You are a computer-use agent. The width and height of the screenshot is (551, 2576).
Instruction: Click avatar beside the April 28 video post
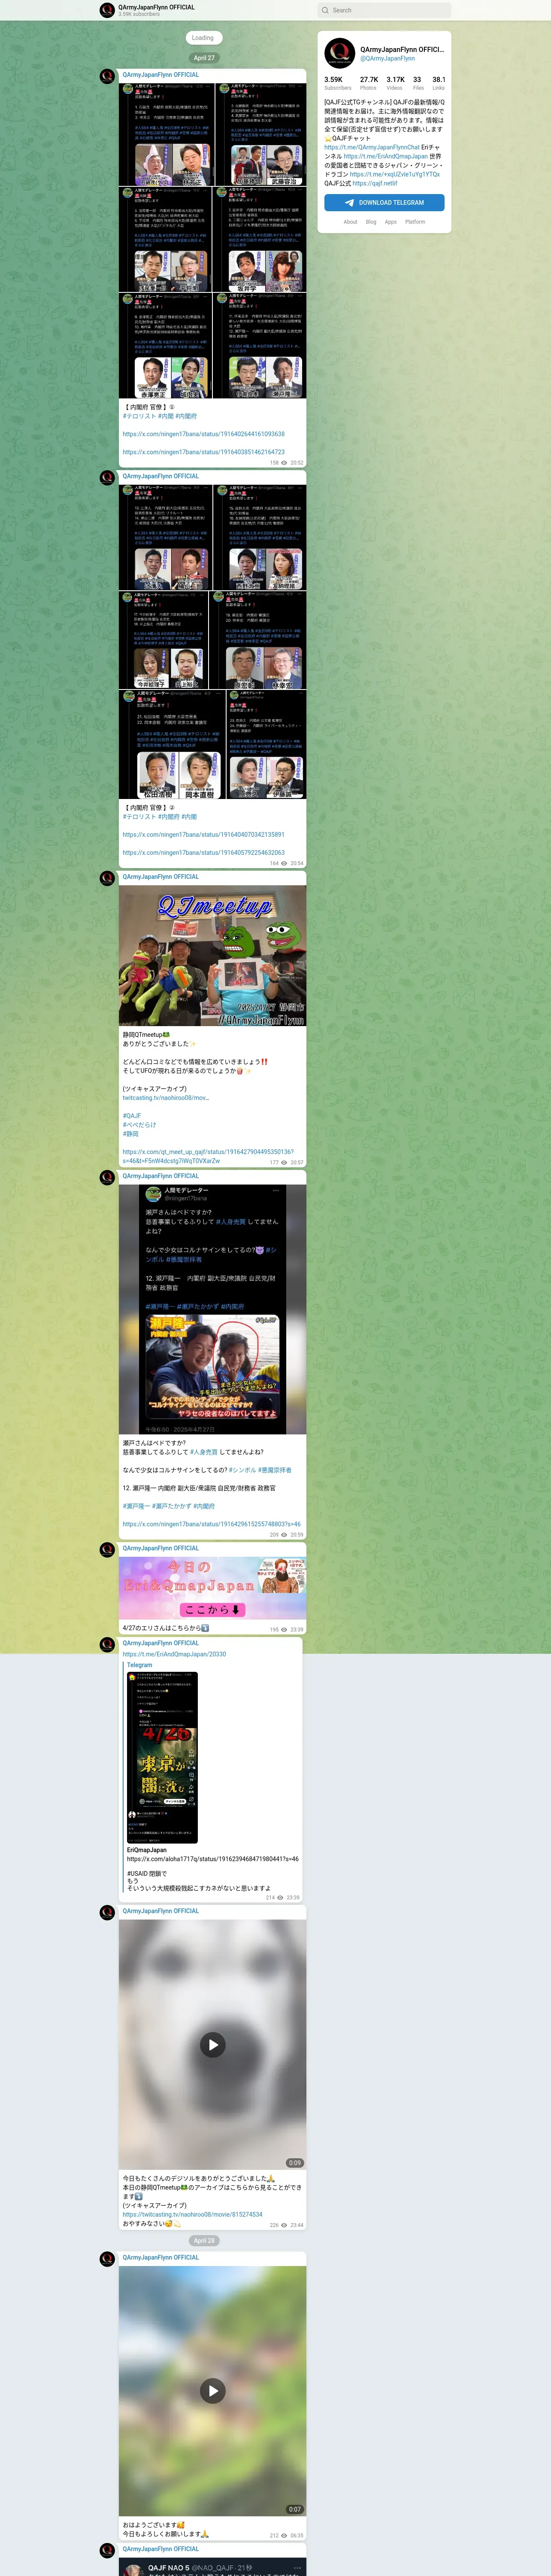[x=107, y=2259]
